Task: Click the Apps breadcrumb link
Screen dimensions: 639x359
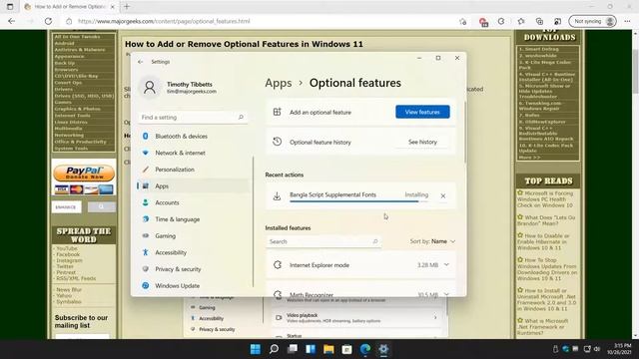Action: click(x=279, y=83)
